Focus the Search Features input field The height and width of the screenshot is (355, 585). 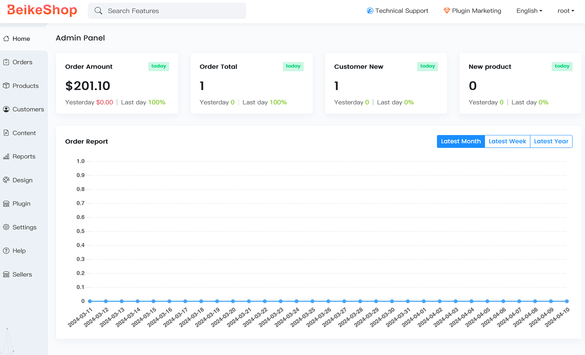tap(167, 11)
